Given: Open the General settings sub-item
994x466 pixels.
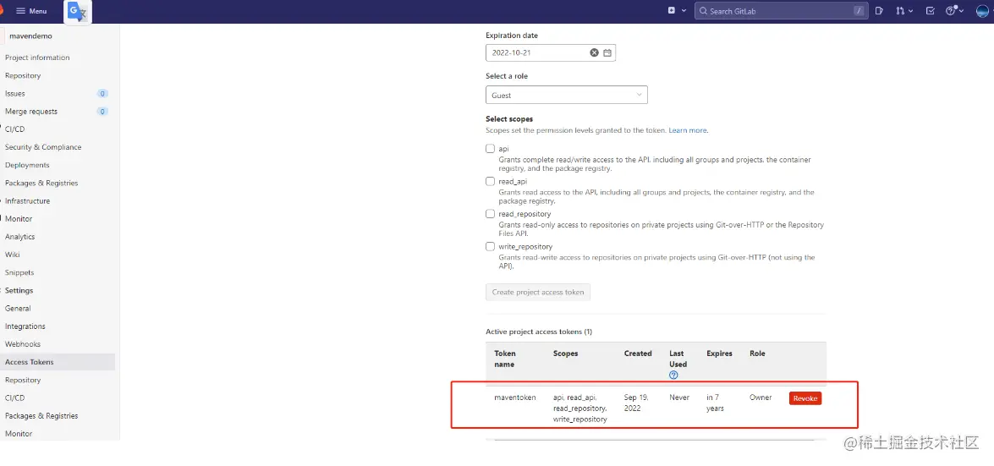Looking at the screenshot, I should 18,308.
